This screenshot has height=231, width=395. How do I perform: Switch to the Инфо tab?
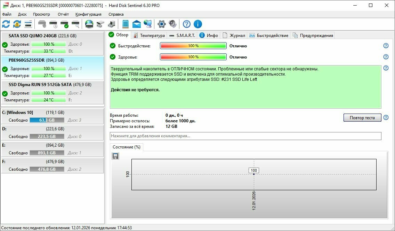(x=209, y=35)
